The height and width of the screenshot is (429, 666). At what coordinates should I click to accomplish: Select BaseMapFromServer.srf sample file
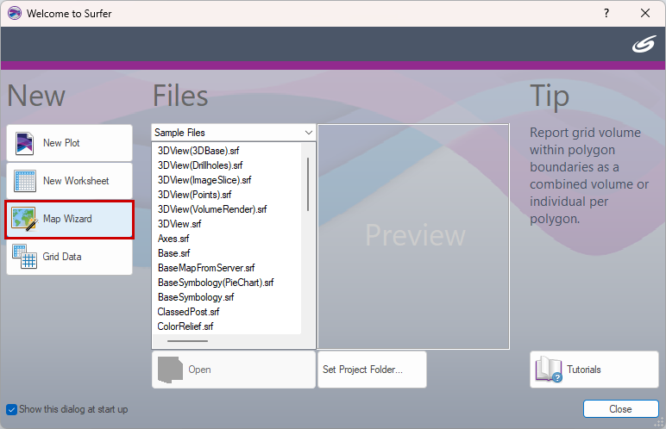point(206,268)
